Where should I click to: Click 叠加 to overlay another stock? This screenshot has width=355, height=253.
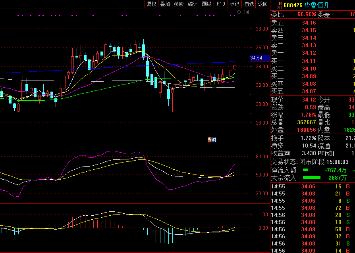(165, 4)
